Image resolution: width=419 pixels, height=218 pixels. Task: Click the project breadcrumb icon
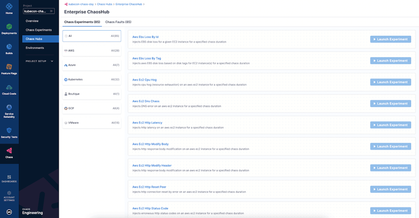point(66,4)
